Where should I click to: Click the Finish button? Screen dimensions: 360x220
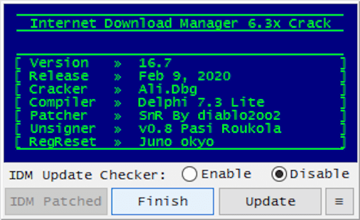(163, 201)
